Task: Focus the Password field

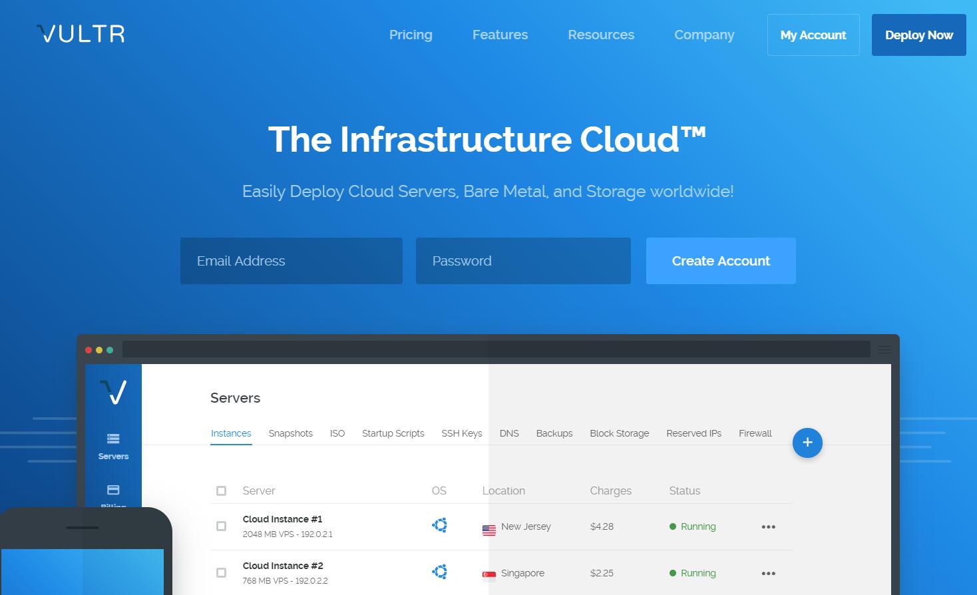Action: [523, 261]
